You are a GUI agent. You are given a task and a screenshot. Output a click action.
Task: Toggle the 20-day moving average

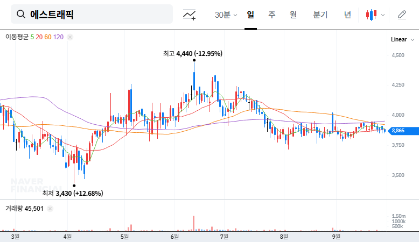click(x=39, y=37)
